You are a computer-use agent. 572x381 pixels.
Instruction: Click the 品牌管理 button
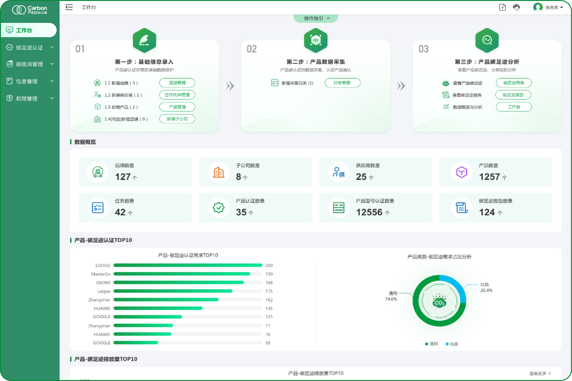(177, 83)
